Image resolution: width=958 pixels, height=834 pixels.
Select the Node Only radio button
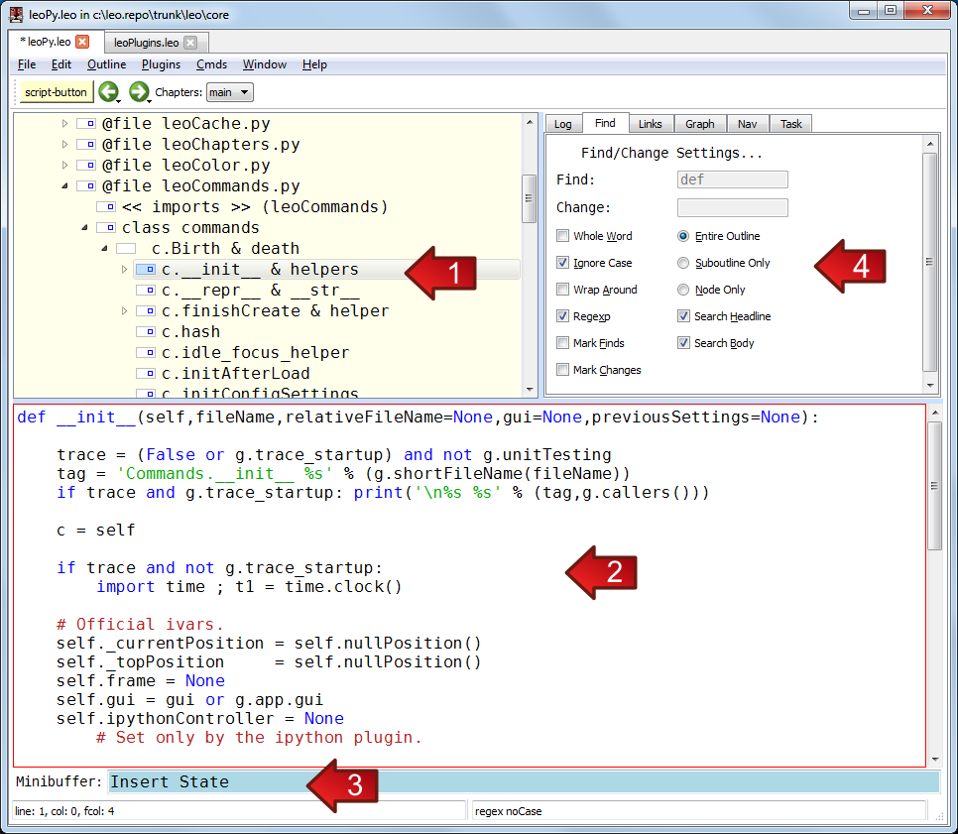click(683, 290)
